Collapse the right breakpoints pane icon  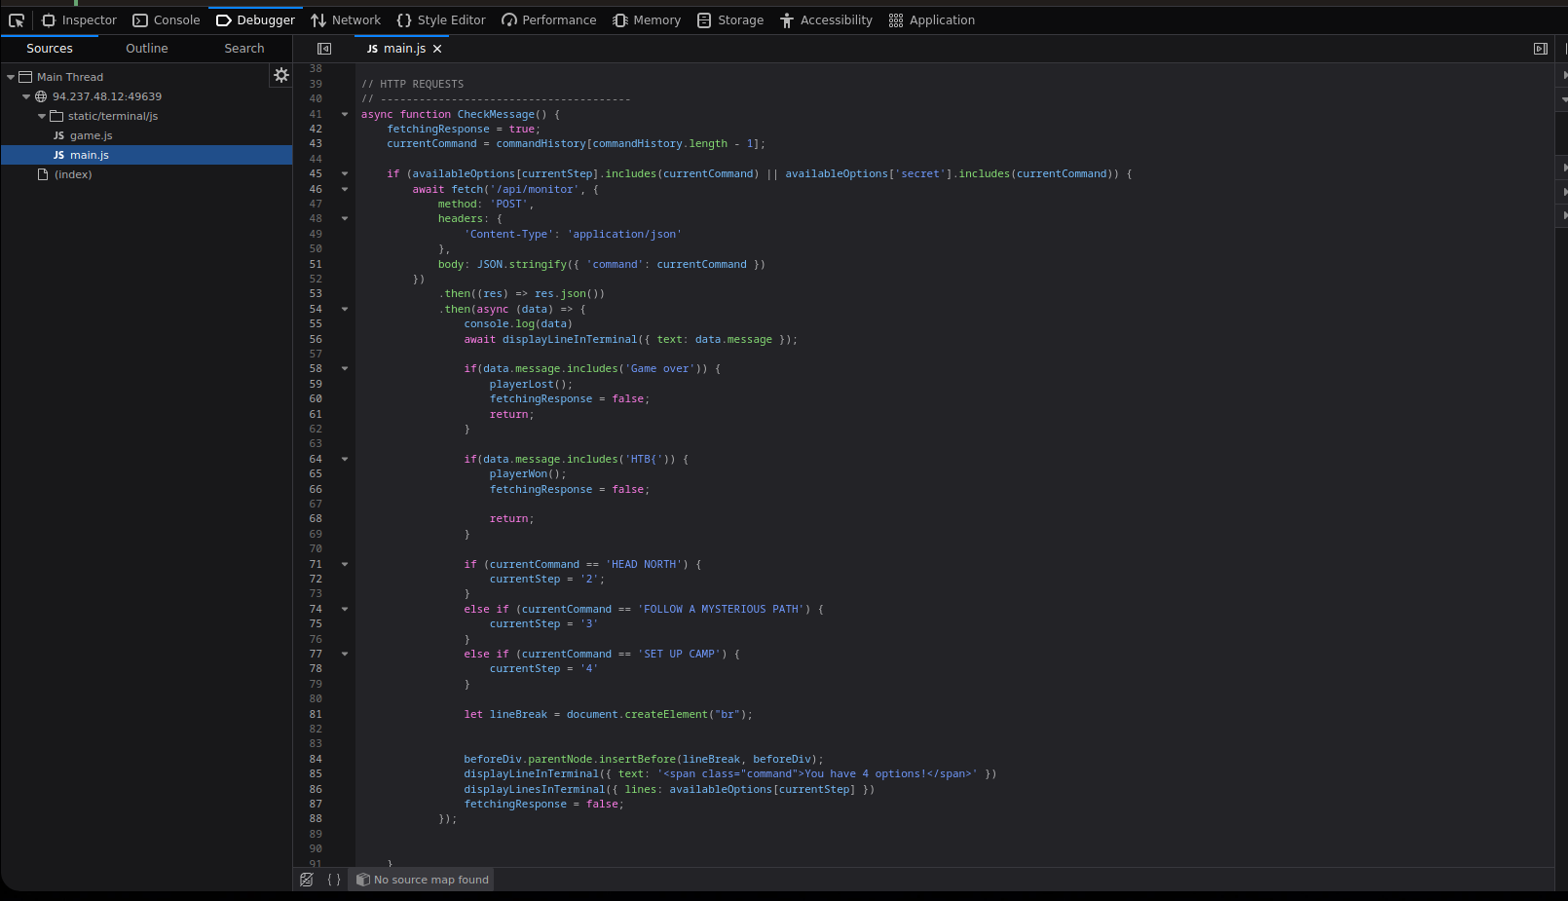1541,49
